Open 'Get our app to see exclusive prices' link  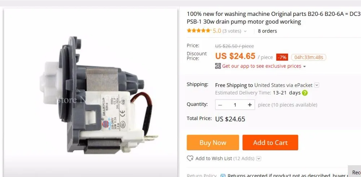pos(261,66)
